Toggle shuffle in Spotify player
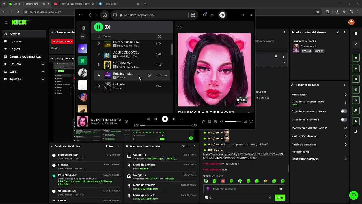 click(148, 119)
